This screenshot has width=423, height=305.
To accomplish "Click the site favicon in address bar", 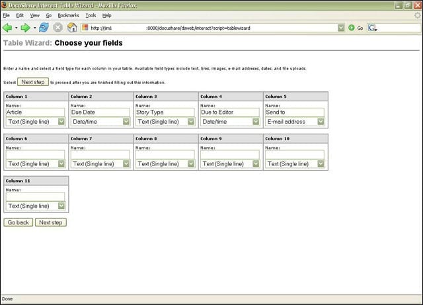I will coord(85,28).
